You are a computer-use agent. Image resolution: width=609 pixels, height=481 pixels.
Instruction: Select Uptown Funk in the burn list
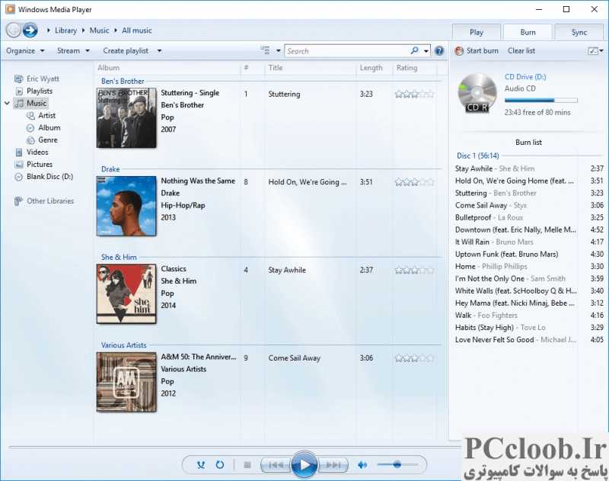[x=529, y=255]
